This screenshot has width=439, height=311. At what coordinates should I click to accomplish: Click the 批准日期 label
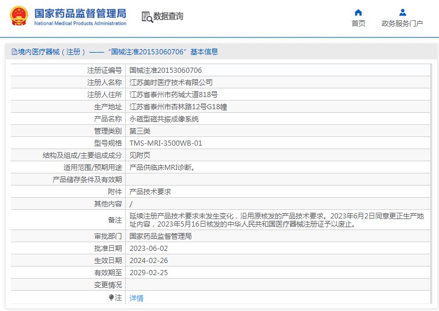[108, 249]
